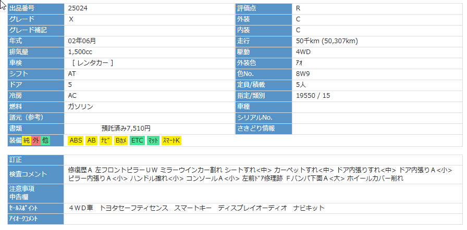Click the AB airbag badge
The height and width of the screenshot is (230, 467).
tap(91, 140)
